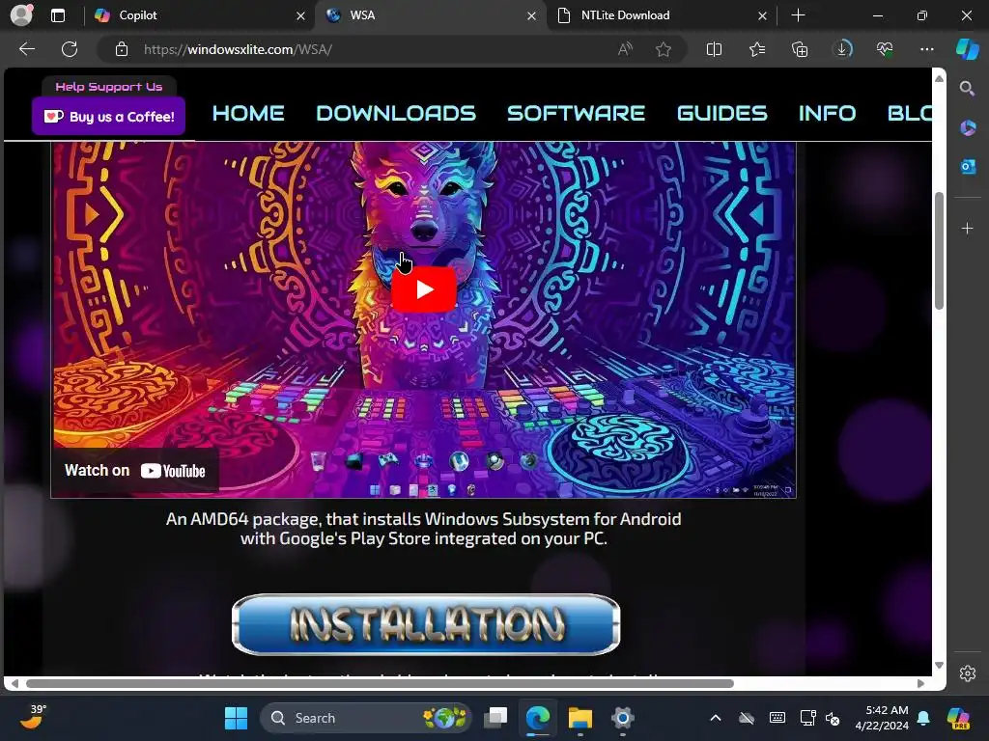Click the muted volume tray icon

point(833,718)
